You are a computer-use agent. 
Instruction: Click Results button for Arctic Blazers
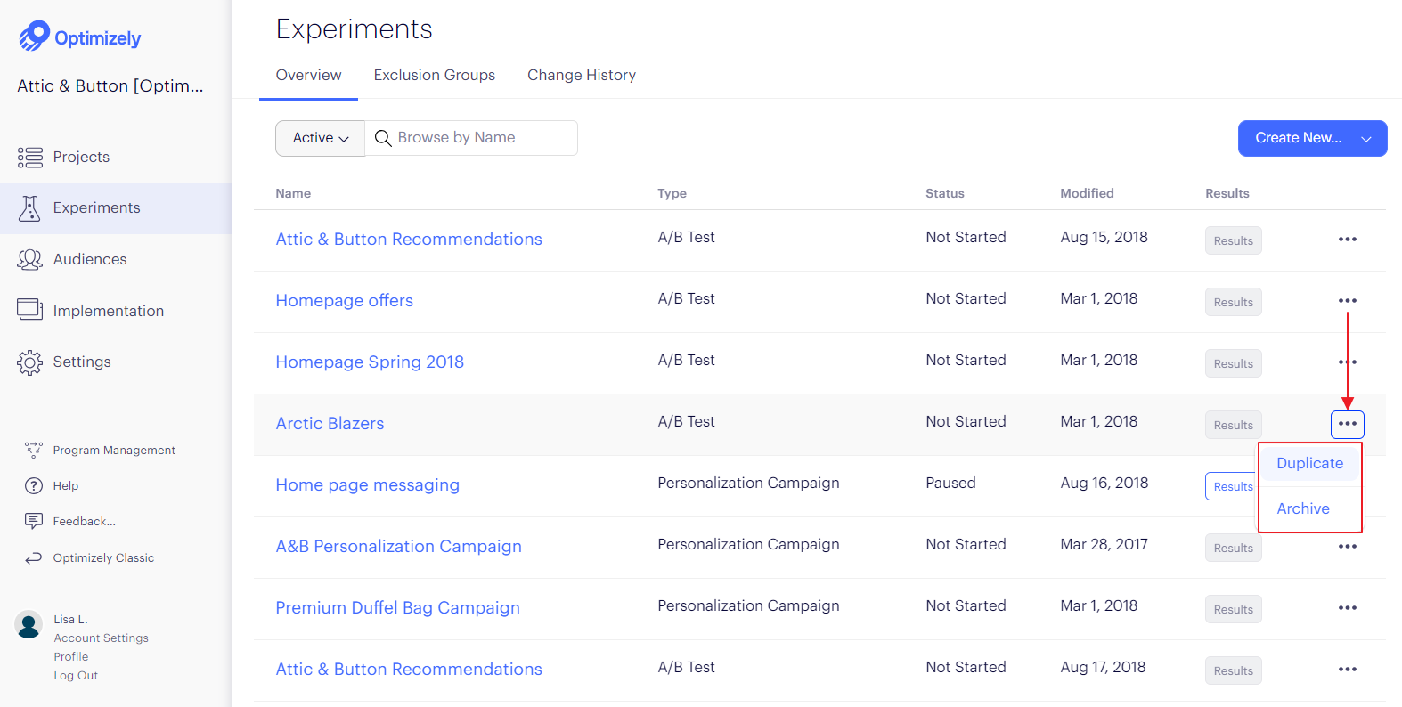tap(1234, 425)
